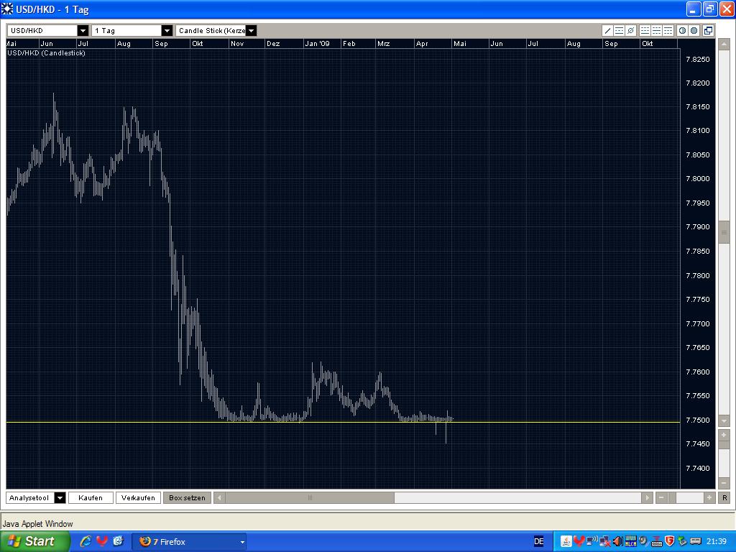The width and height of the screenshot is (736, 552).
Task: Click the MLCM tray icon
Action: click(630, 542)
